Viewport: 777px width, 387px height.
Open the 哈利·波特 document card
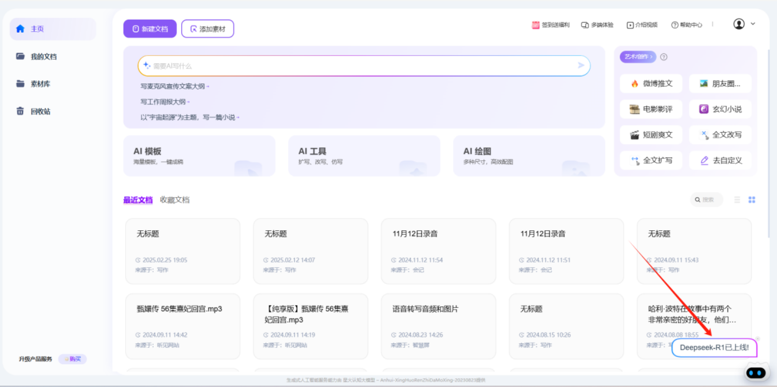point(694,326)
